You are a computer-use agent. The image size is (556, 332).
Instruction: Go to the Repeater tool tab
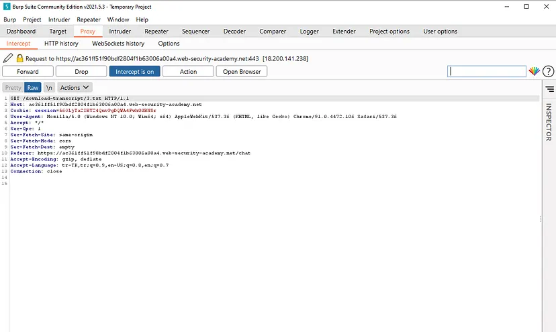tap(156, 31)
